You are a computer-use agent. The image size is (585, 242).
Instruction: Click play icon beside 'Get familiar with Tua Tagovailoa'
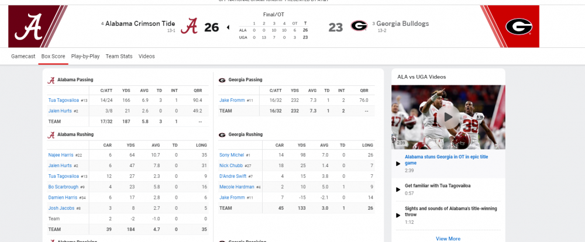click(x=398, y=188)
